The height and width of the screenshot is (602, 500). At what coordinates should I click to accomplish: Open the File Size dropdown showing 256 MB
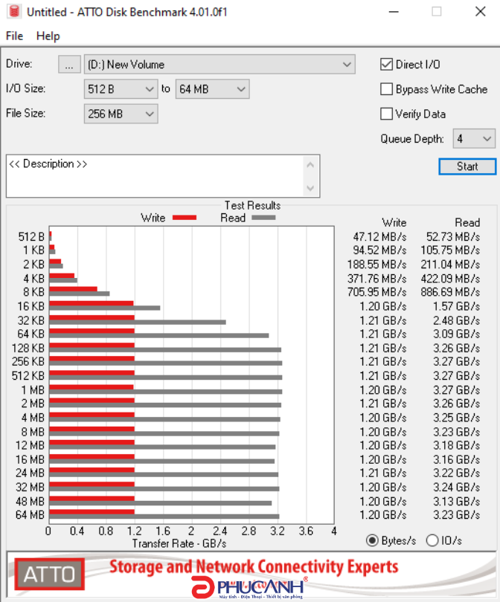tap(121, 114)
